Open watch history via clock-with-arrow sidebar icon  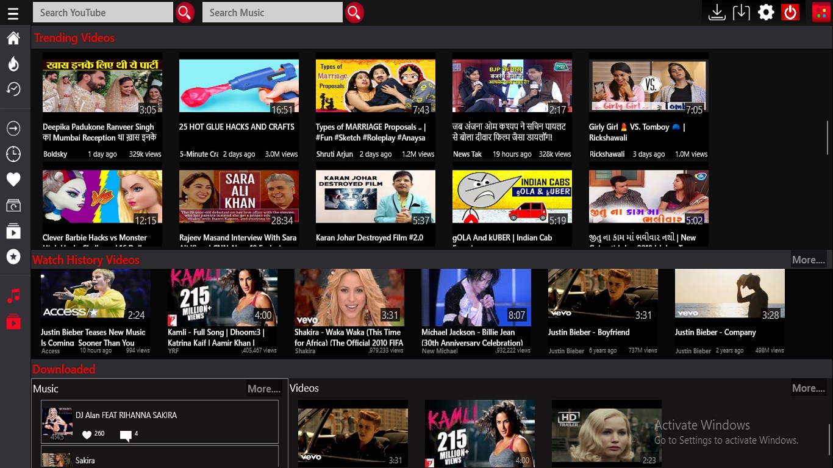point(13,89)
